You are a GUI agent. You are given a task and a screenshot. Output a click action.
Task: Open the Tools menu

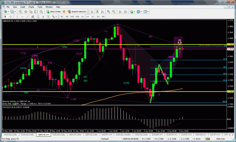[40, 7]
